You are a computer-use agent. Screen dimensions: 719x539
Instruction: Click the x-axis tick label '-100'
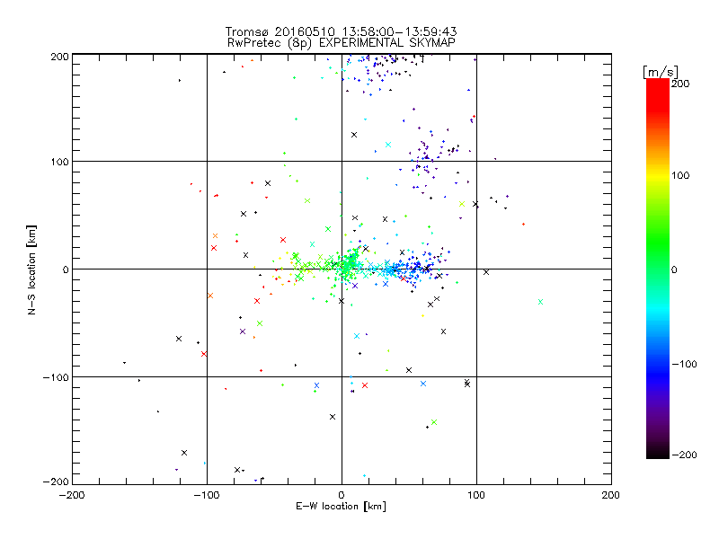(207, 495)
